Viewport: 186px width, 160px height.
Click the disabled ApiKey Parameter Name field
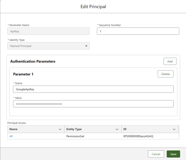[48, 31]
